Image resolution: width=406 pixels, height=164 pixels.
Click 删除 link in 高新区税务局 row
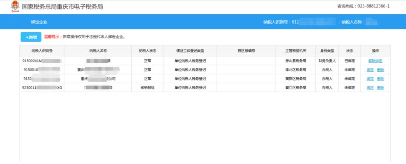click(380, 79)
